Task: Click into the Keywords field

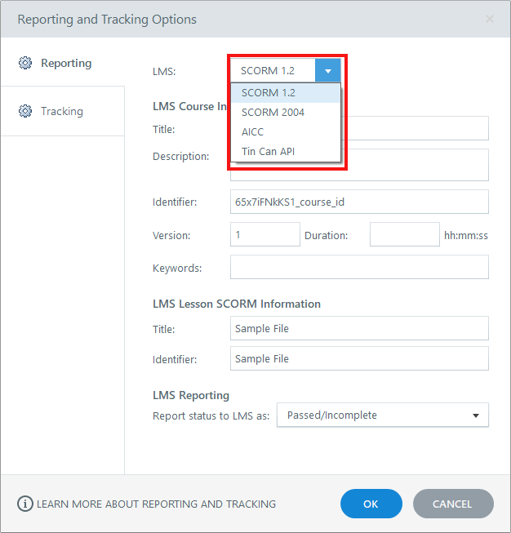Action: pyautogui.click(x=359, y=267)
